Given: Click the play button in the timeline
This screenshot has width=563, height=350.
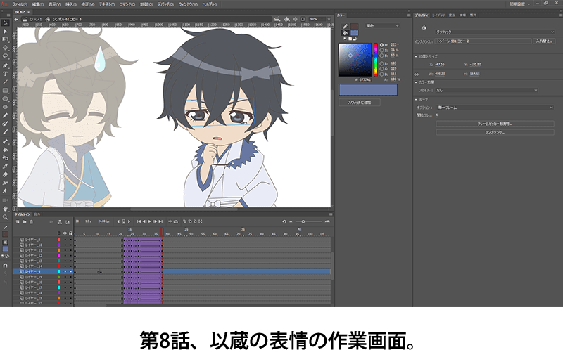Looking at the screenshot, I should pyautogui.click(x=150, y=221).
